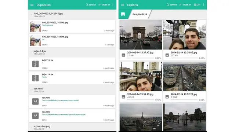Viewport: 235px width, 132px height.
Task: Tap Search in the Explorer toolbar
Action: click(x=171, y=5)
